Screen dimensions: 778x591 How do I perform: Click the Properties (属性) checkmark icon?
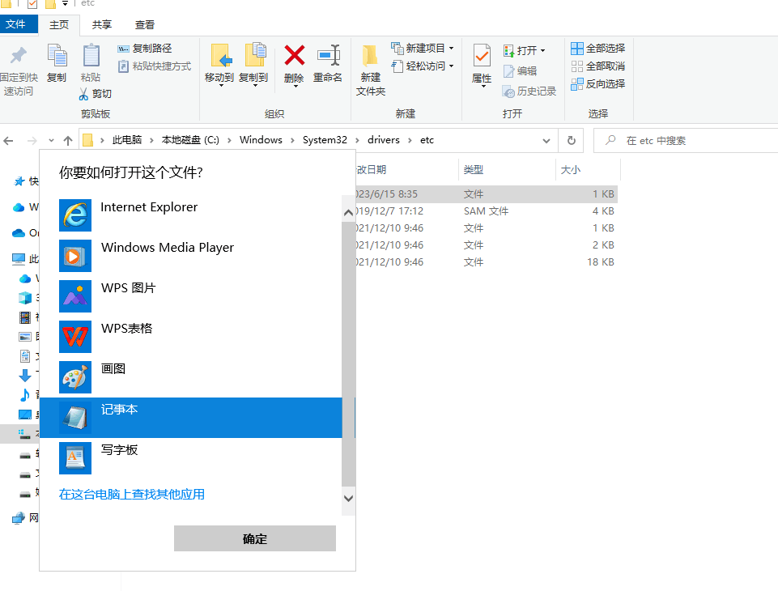point(482,56)
